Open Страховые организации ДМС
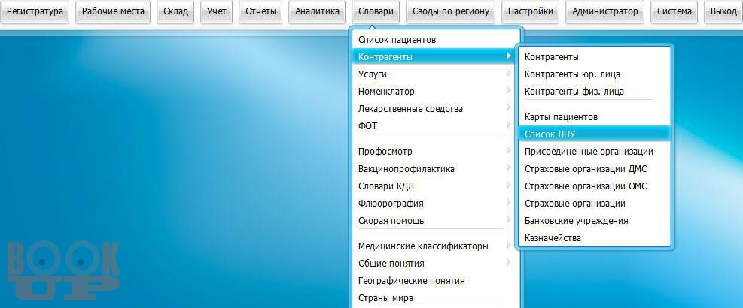743x308 pixels. click(x=595, y=169)
